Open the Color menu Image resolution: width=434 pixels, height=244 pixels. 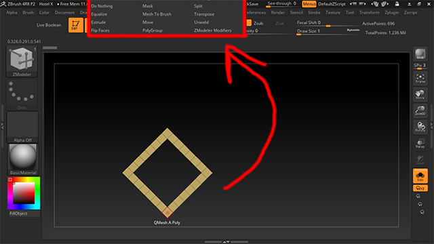tap(44, 12)
